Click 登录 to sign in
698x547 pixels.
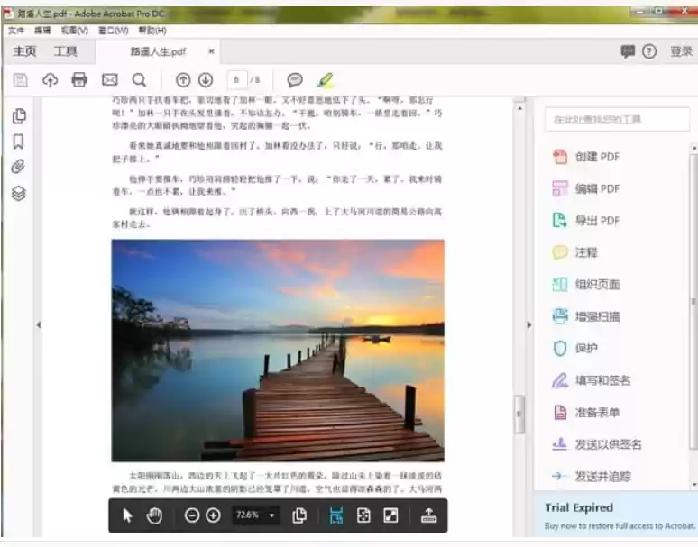tap(681, 51)
